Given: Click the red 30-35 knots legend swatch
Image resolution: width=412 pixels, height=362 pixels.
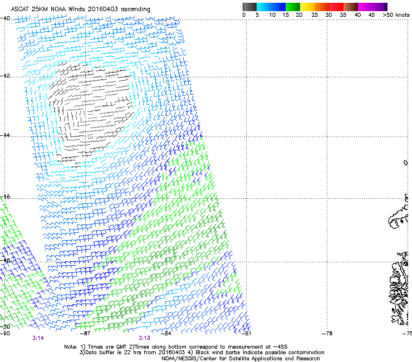Looking at the screenshot, I should coord(336,7).
